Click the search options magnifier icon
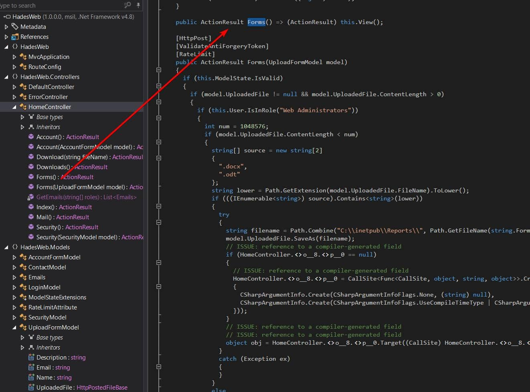 [127, 5]
